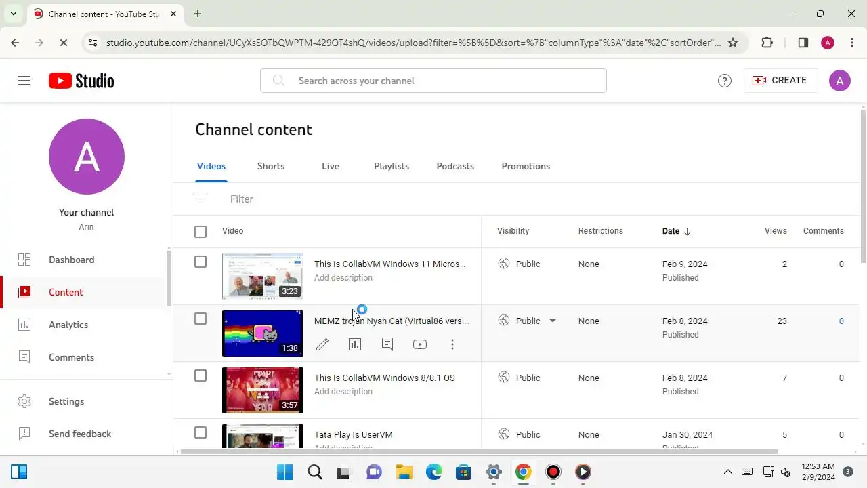Open the hamburger navigation menu
The width and height of the screenshot is (867, 488).
click(x=24, y=81)
